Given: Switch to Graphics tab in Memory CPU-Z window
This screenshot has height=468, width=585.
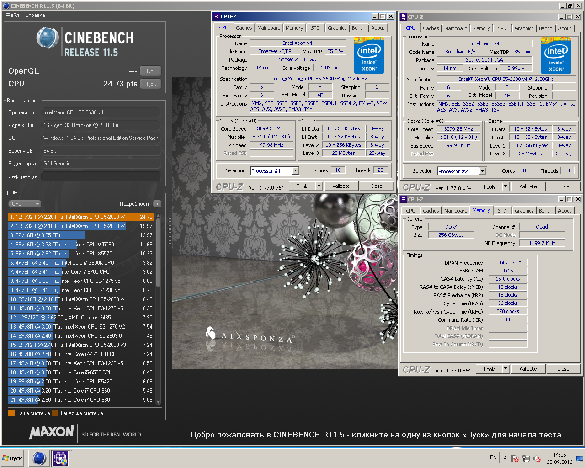Looking at the screenshot, I should [524, 211].
